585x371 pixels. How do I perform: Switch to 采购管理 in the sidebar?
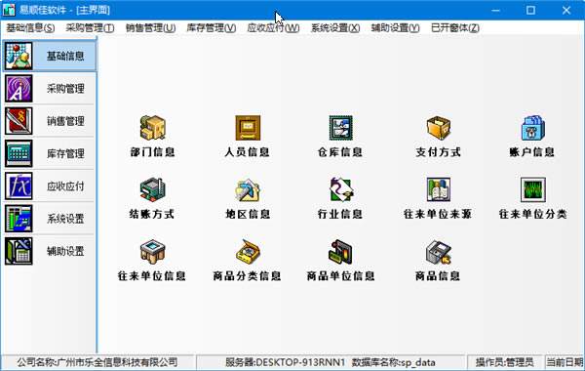tap(49, 89)
